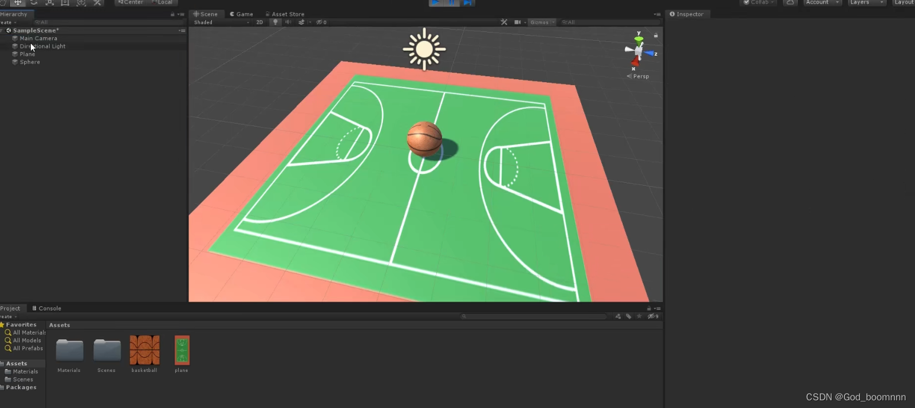Toggle scene view audio
Image resolution: width=915 pixels, height=408 pixels.
coord(288,22)
